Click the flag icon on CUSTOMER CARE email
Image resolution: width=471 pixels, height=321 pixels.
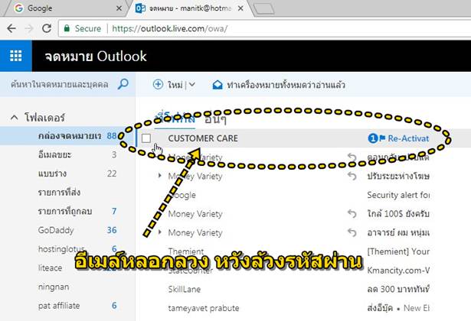pyautogui.click(x=382, y=138)
